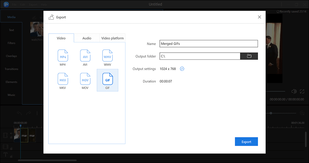This screenshot has width=309, height=163.
Task: Open the Filters panel in sidebar
Action: pyautogui.click(x=11, y=43)
